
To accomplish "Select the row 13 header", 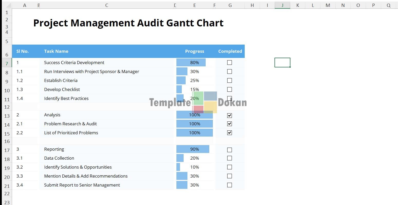I will coord(7,116).
